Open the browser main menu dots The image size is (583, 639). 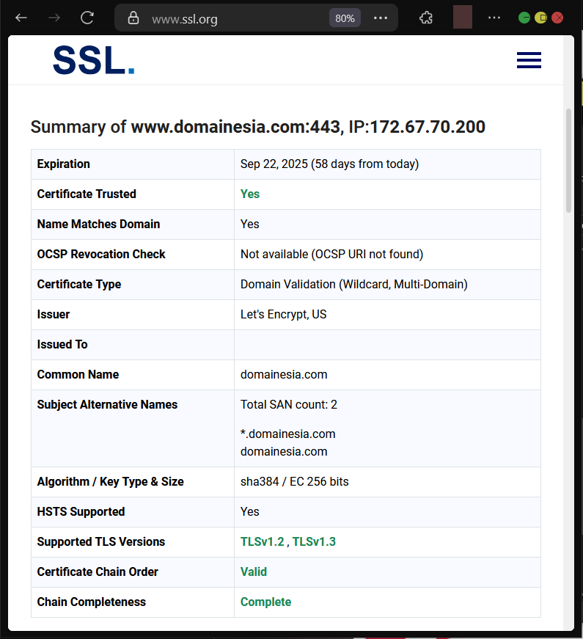pyautogui.click(x=494, y=18)
